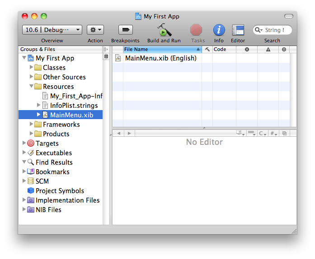Select Project Symbols in sidebar
The height and width of the screenshot is (259, 315).
60,191
